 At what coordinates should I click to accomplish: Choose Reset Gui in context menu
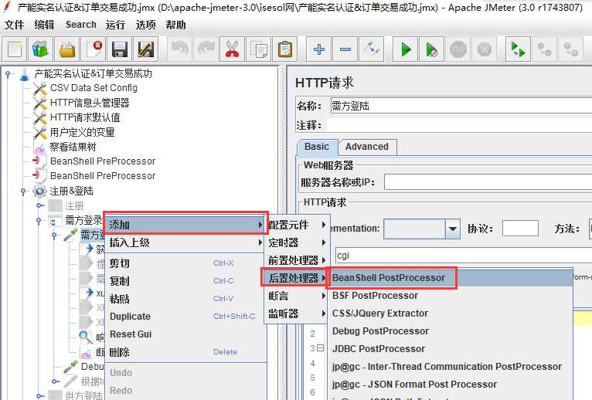pyautogui.click(x=185, y=334)
